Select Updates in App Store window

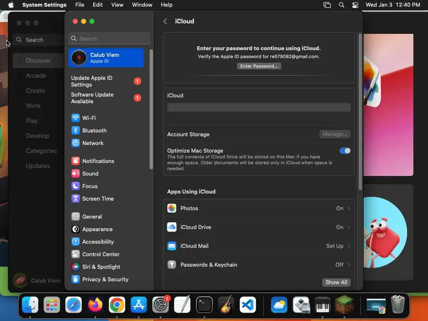click(38, 166)
